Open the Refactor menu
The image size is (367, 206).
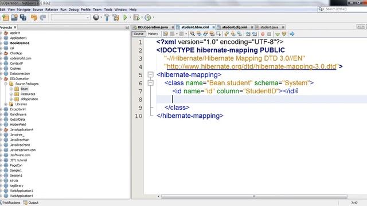(x=52, y=10)
